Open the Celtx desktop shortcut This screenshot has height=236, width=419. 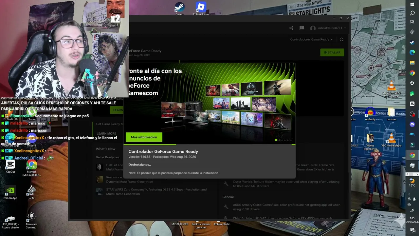pos(31,193)
